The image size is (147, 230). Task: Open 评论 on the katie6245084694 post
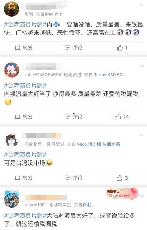tap(73, 117)
